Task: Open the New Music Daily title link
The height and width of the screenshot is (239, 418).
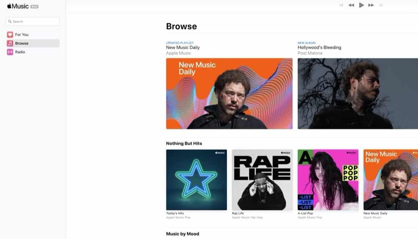Action: pyautogui.click(x=183, y=48)
